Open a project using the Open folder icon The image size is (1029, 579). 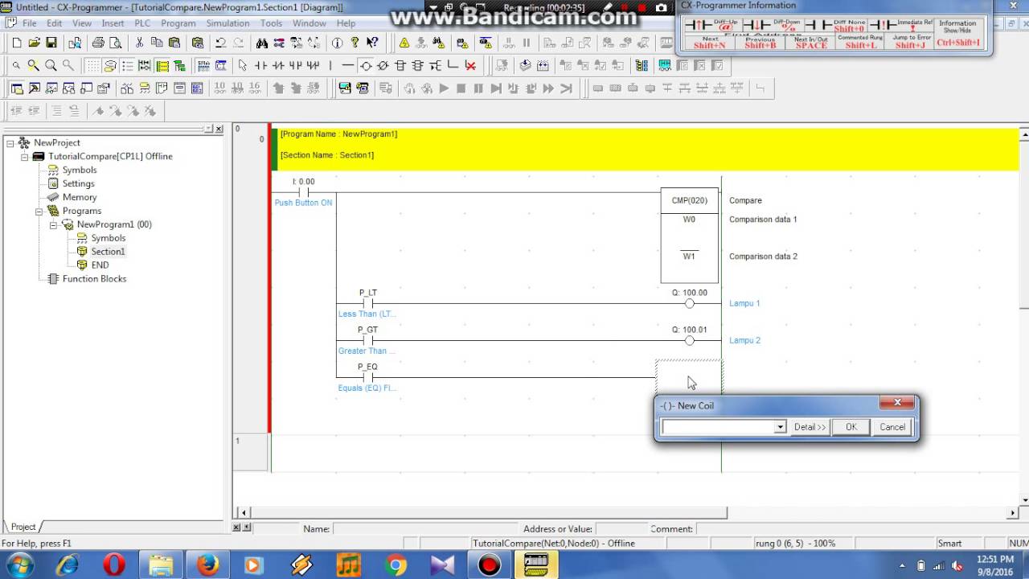pos(34,43)
